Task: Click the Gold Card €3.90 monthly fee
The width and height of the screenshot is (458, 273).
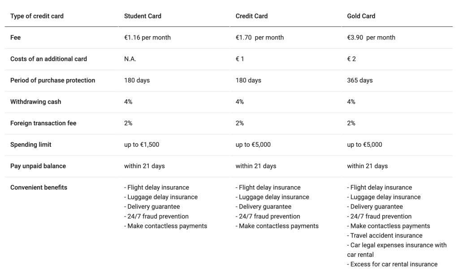Action: 371,38
